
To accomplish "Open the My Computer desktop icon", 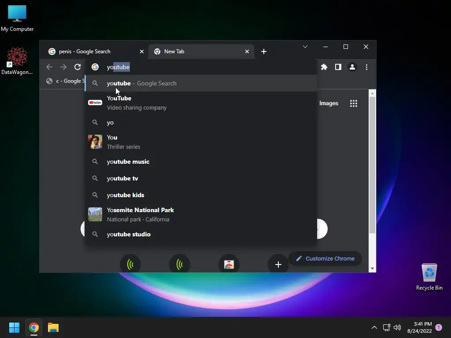I will click(x=17, y=18).
